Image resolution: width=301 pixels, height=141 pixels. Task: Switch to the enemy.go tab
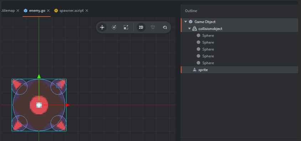tap(37, 11)
